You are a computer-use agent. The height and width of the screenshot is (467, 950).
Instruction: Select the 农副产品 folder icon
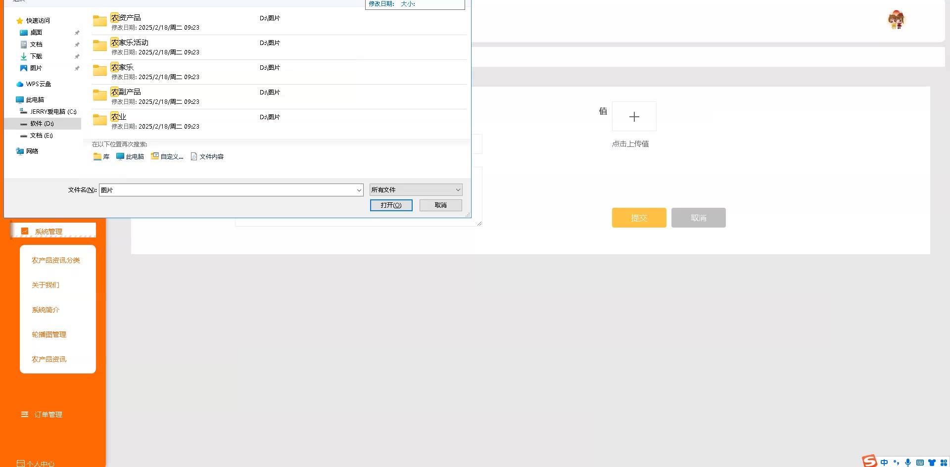coord(100,95)
